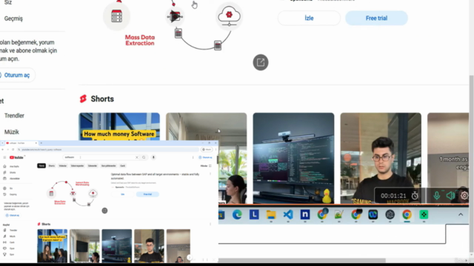Open the Notepad++ icon on the taskbar
Screen dimensions: 474x266
[x=339, y=215]
